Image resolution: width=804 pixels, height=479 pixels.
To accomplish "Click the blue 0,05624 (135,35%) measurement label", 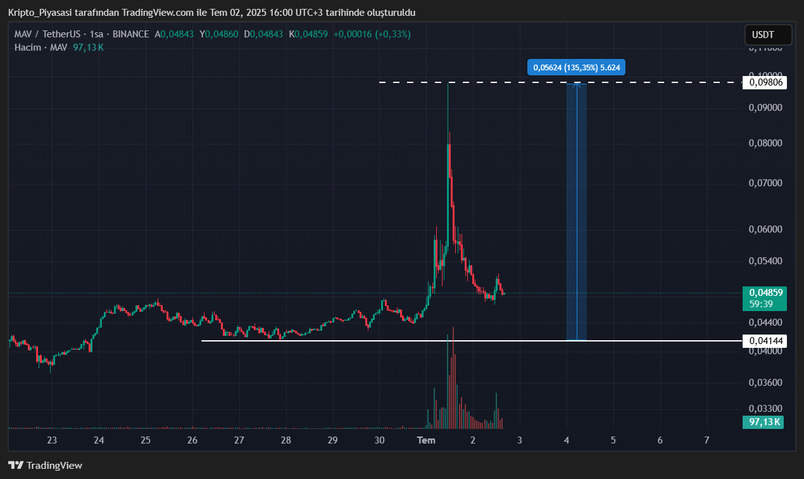I will click(576, 67).
